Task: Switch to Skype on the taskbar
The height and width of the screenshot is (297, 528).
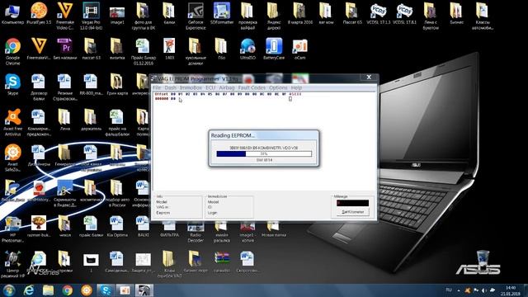Action: (x=106, y=290)
